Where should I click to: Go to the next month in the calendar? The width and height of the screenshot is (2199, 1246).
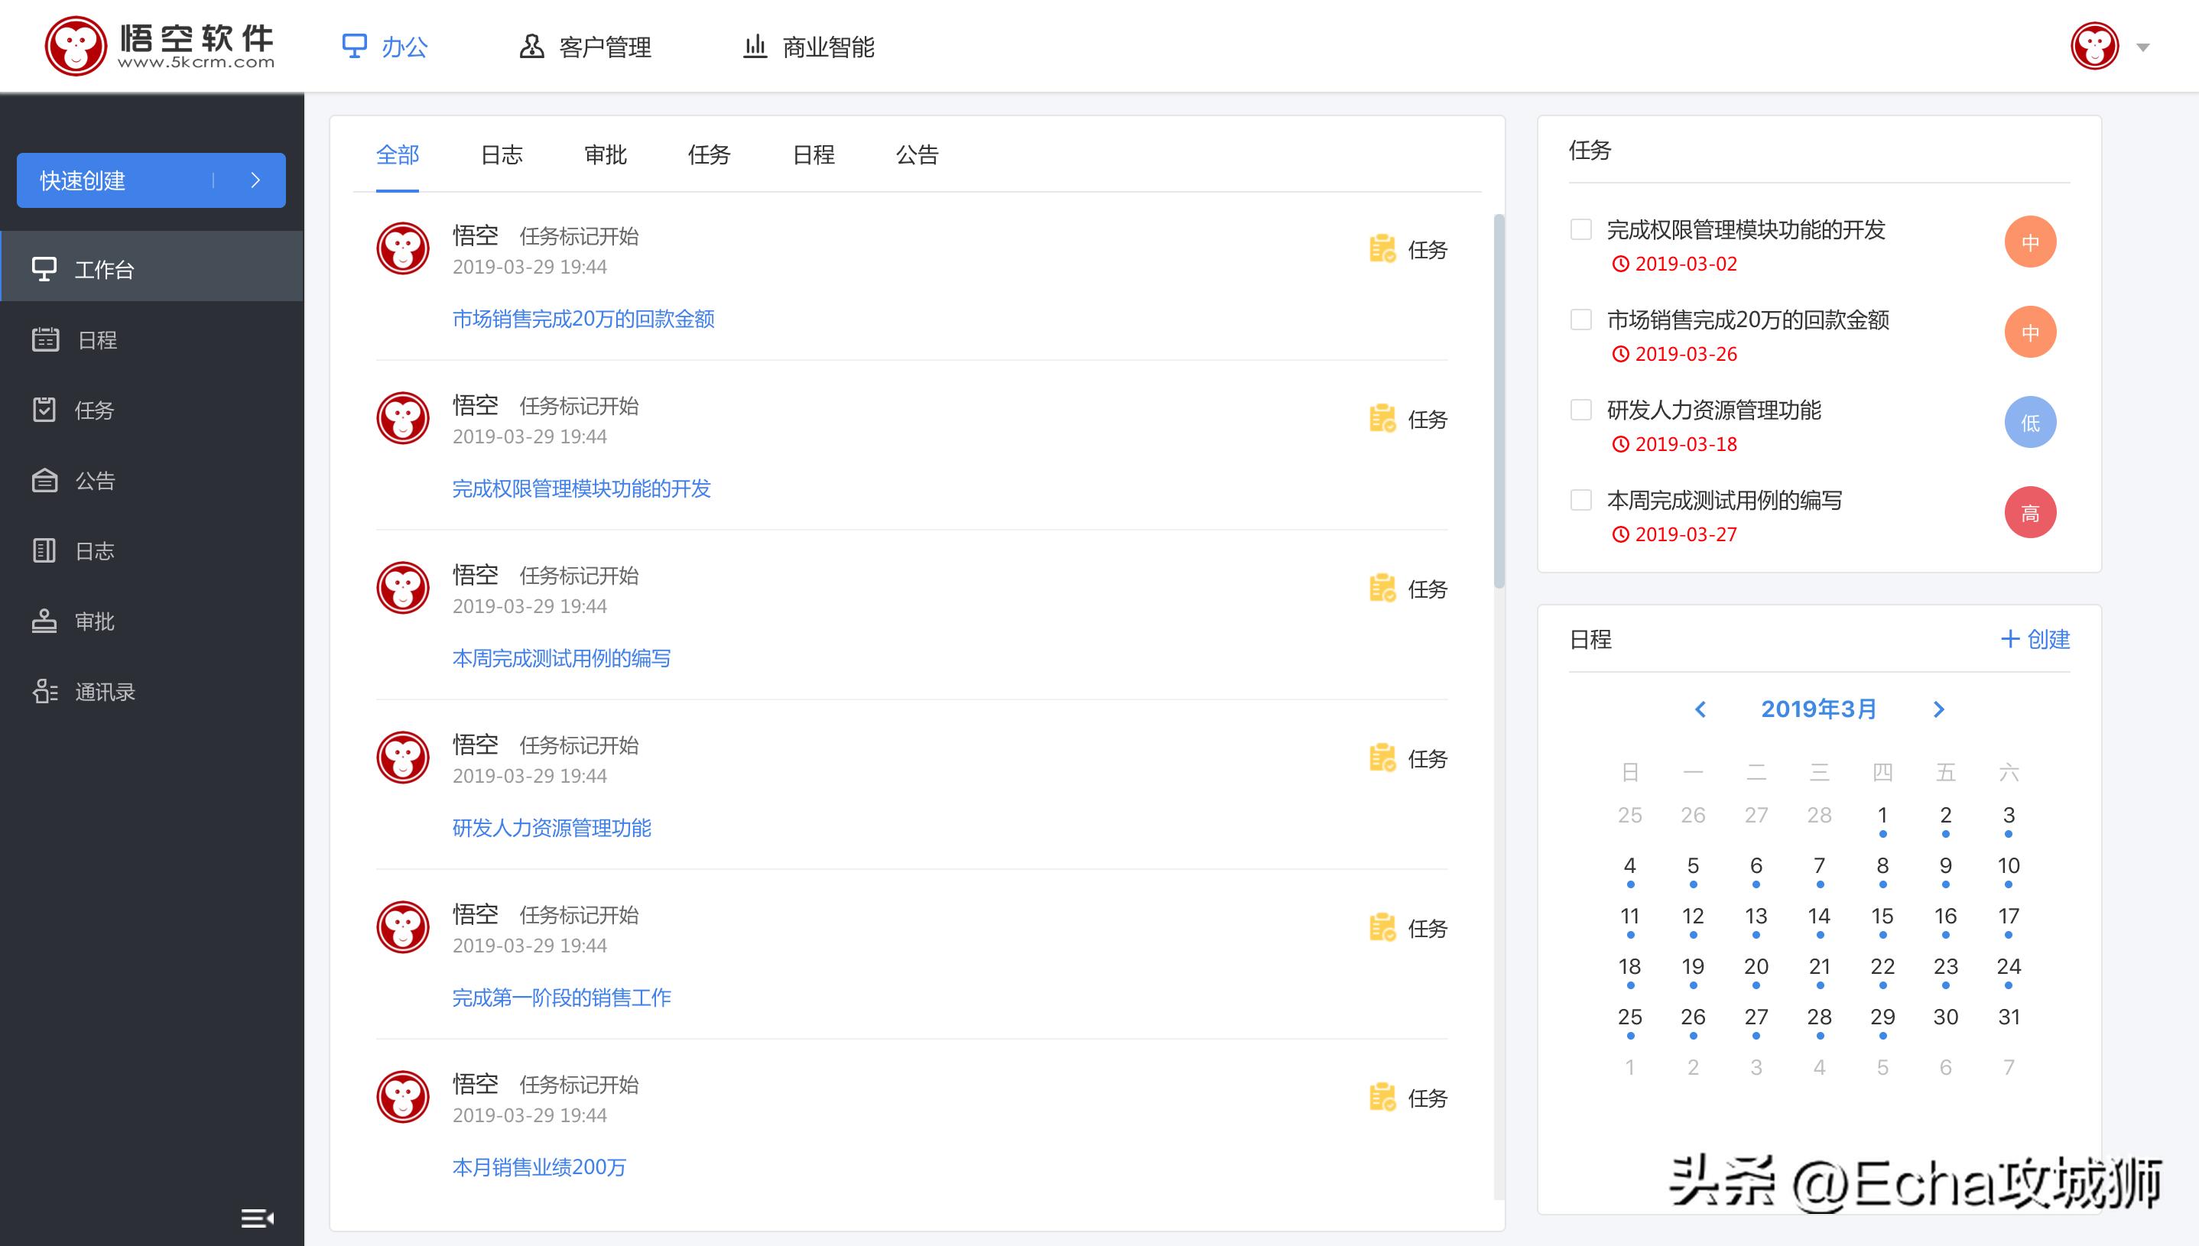[1938, 709]
